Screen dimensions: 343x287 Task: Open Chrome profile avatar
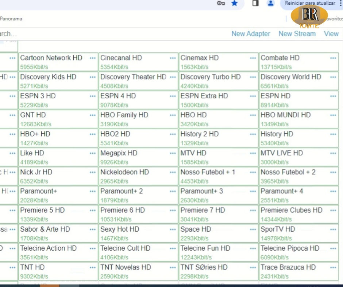(x=271, y=3)
